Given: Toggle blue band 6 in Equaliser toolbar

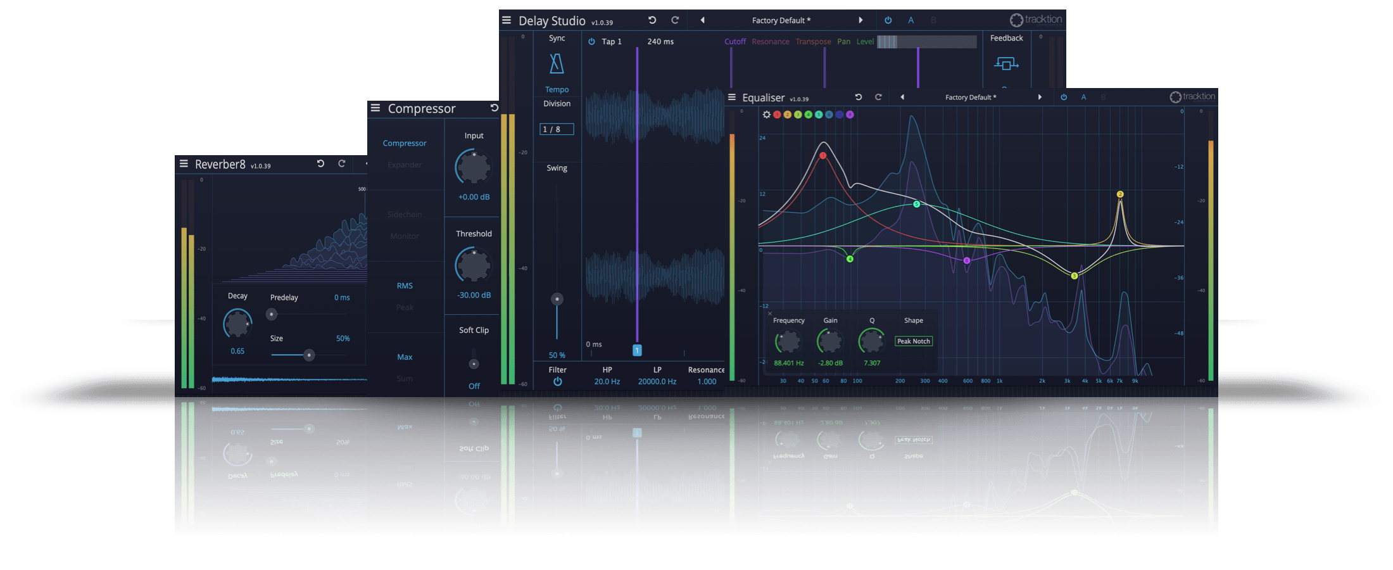Looking at the screenshot, I should pos(829,115).
